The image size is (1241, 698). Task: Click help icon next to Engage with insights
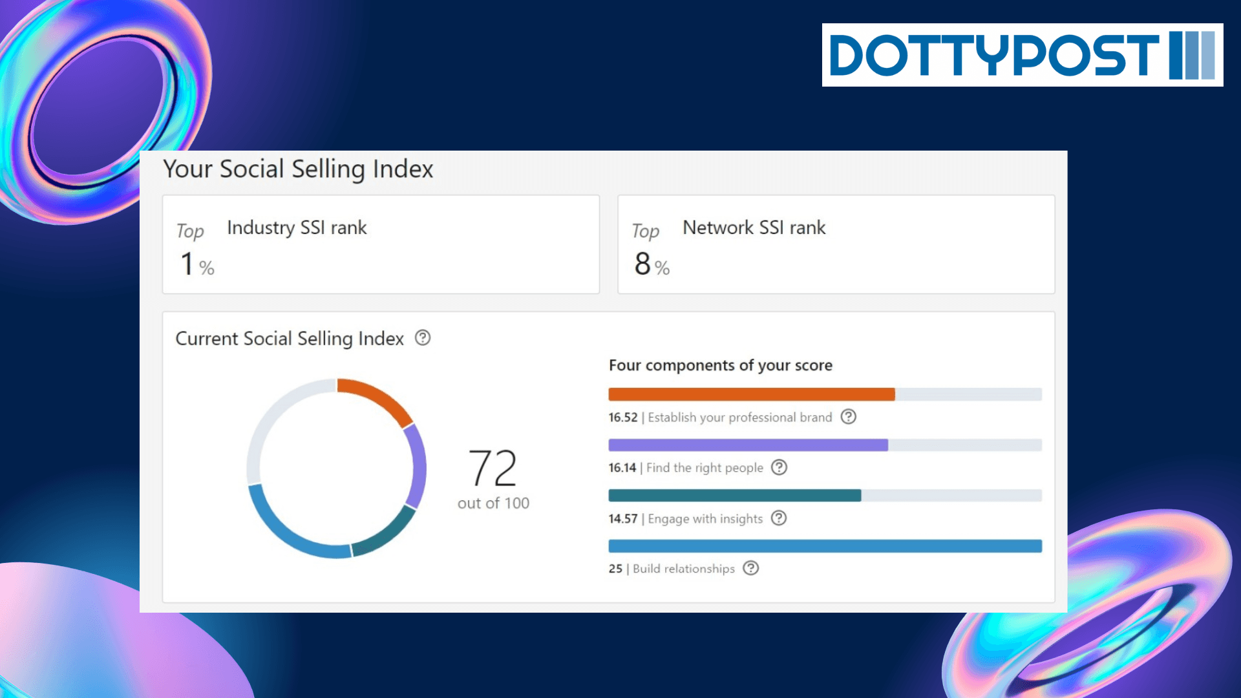[x=779, y=518]
